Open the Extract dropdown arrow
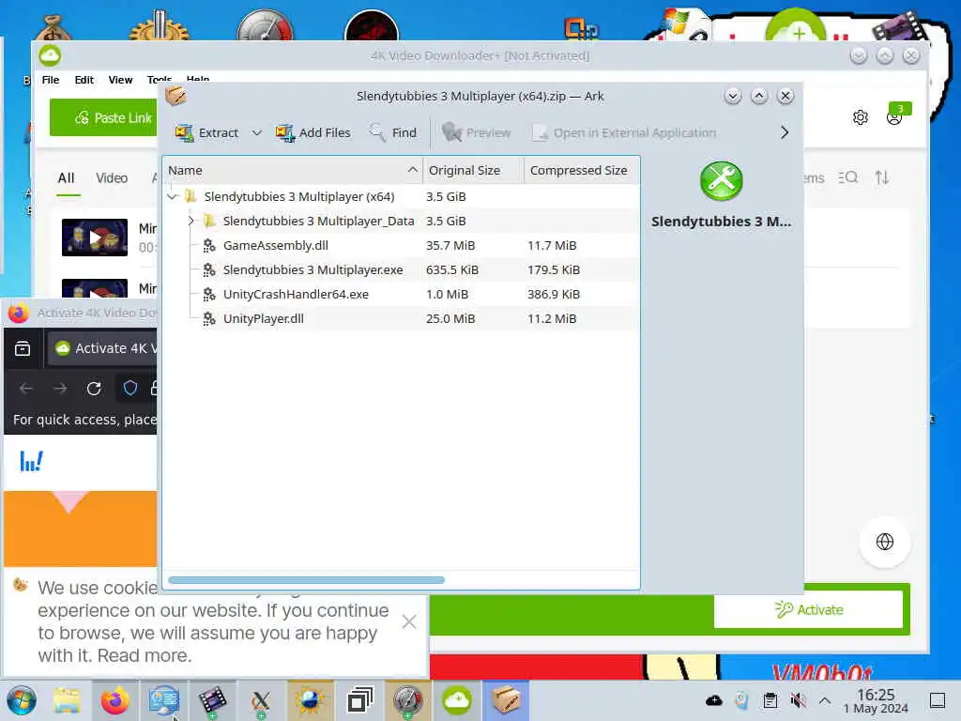Viewport: 961px width, 721px height. click(x=257, y=132)
